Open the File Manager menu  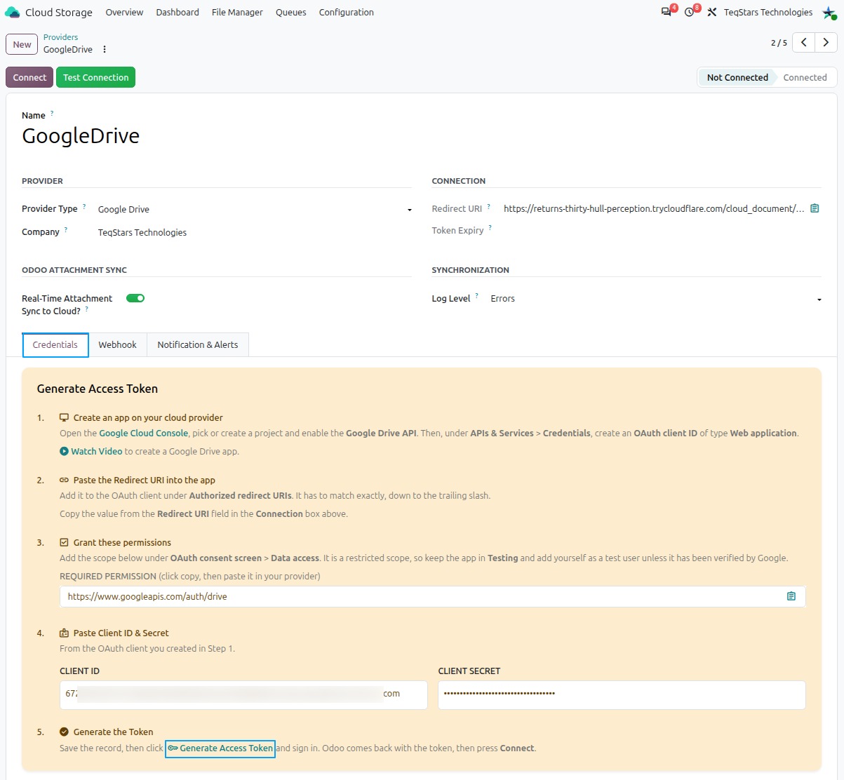pyautogui.click(x=237, y=12)
